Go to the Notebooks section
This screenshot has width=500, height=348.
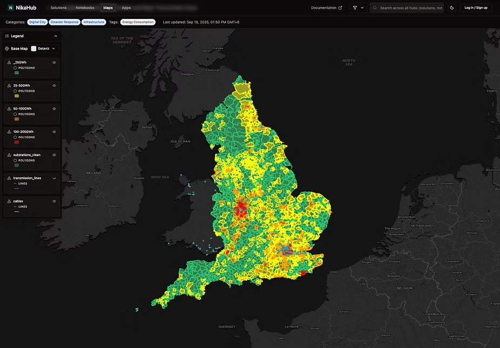85,8
